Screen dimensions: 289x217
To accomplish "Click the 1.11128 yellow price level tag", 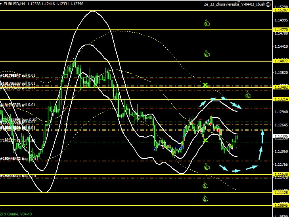I will [280, 193].
